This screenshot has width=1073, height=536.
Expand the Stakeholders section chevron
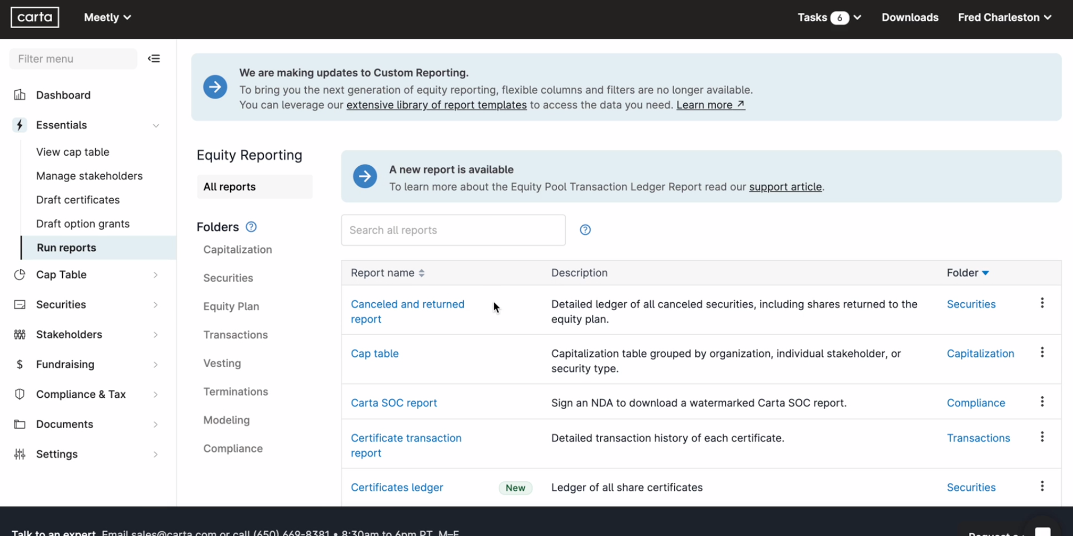coord(156,335)
